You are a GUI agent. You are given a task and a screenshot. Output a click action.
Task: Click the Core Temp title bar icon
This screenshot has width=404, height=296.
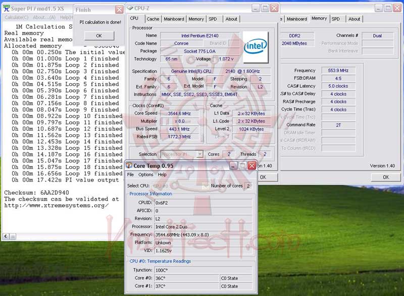[x=129, y=165]
